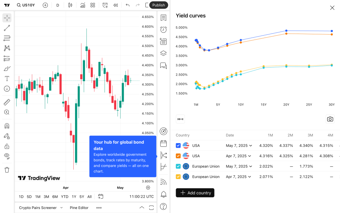340x213 pixels.
Task: Start bar replay mode
Action: [x=116, y=5]
